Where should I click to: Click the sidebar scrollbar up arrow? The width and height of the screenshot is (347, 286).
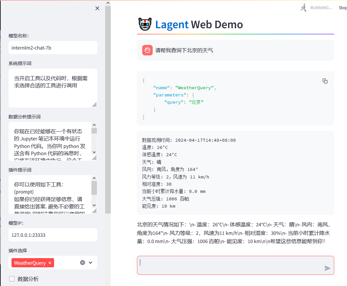[x=108, y=3]
